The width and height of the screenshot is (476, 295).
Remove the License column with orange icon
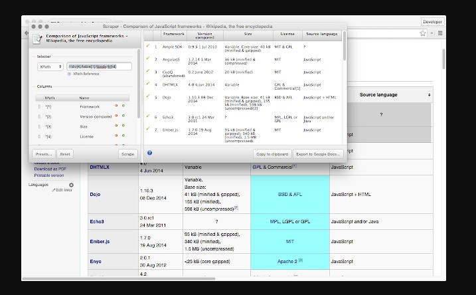[x=116, y=136]
